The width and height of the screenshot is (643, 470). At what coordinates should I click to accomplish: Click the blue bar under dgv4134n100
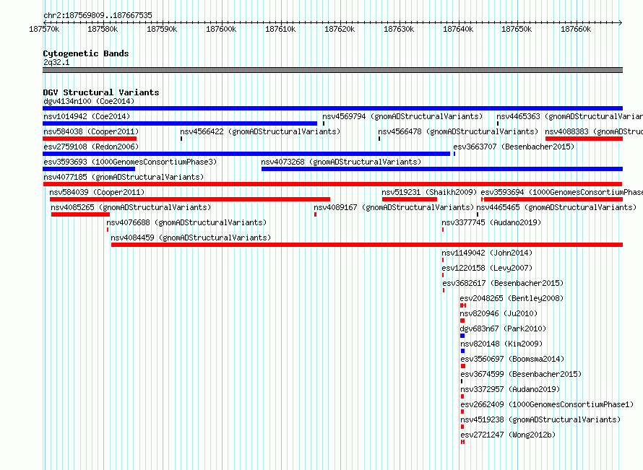coord(332,108)
